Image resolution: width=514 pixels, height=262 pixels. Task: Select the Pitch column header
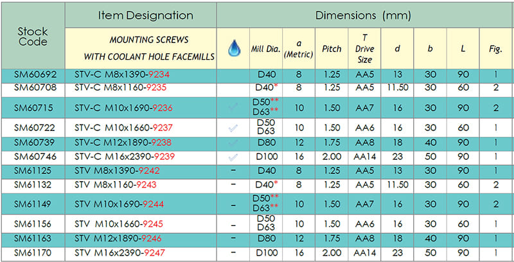(332, 49)
